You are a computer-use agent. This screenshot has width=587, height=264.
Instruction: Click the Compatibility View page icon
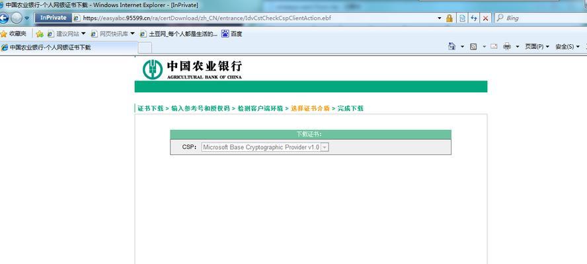(x=462, y=18)
